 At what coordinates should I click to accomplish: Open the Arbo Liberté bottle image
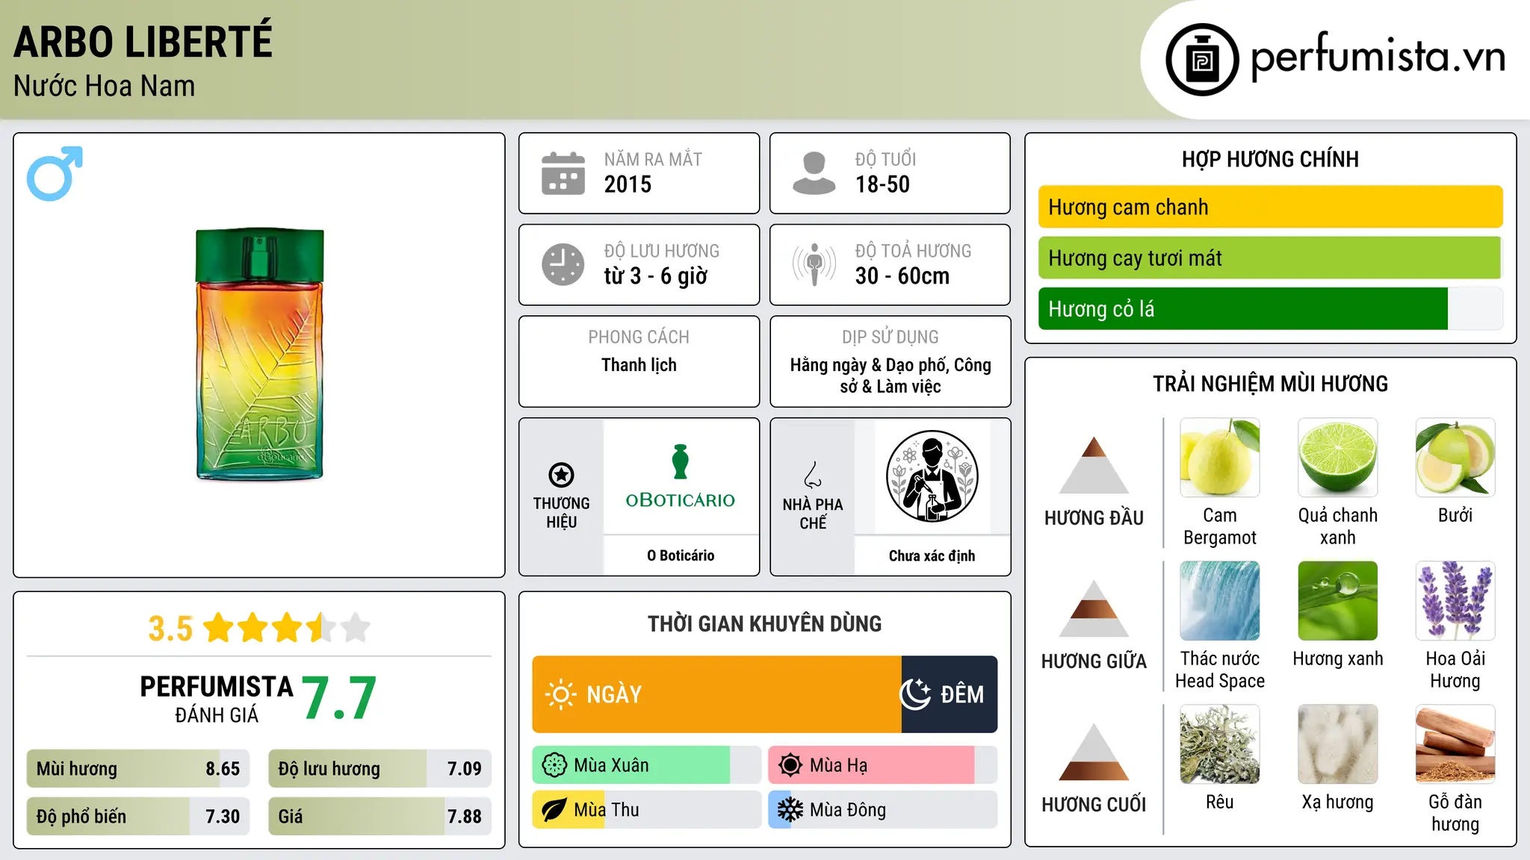[x=259, y=355]
